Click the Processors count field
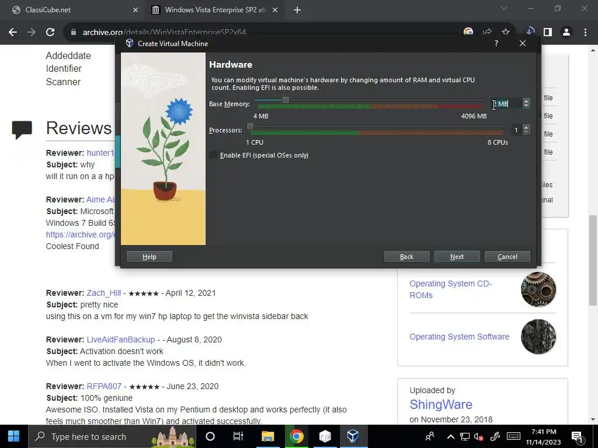598x448 pixels. tap(516, 130)
